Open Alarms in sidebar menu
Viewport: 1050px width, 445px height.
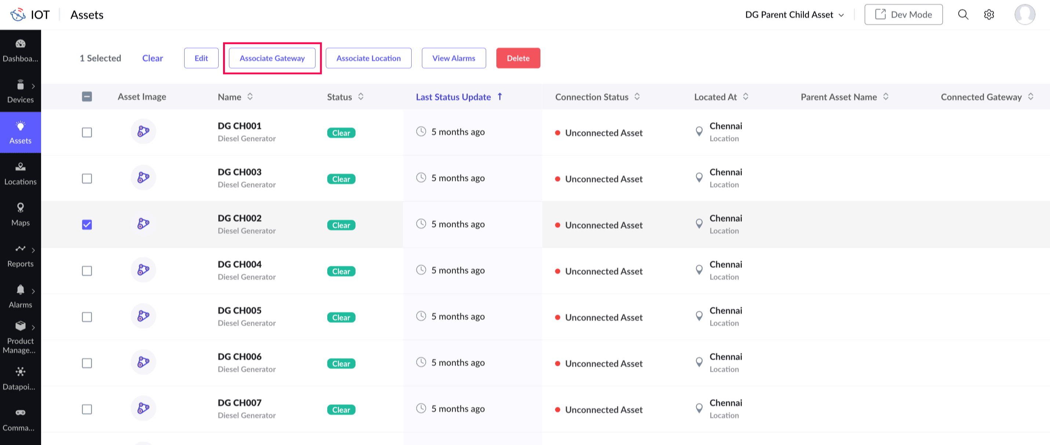pos(21,297)
